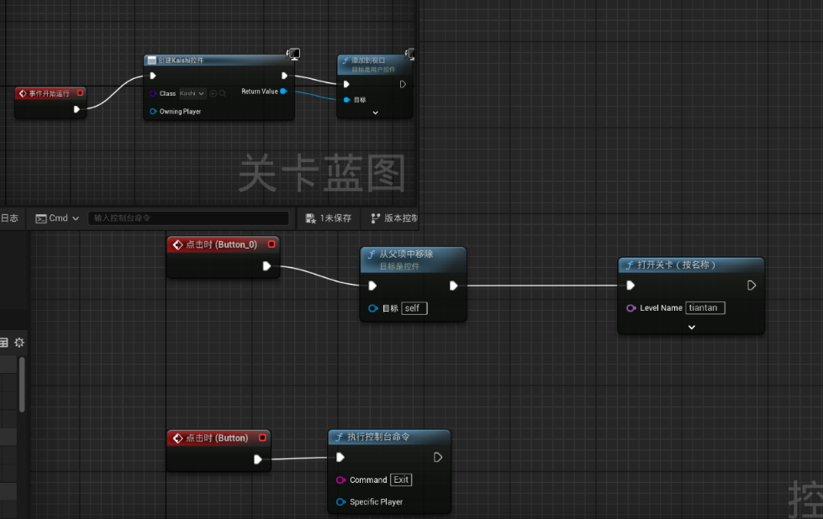Click the execution input pin of 从父项中移除
This screenshot has width=823, height=519.
[372, 286]
